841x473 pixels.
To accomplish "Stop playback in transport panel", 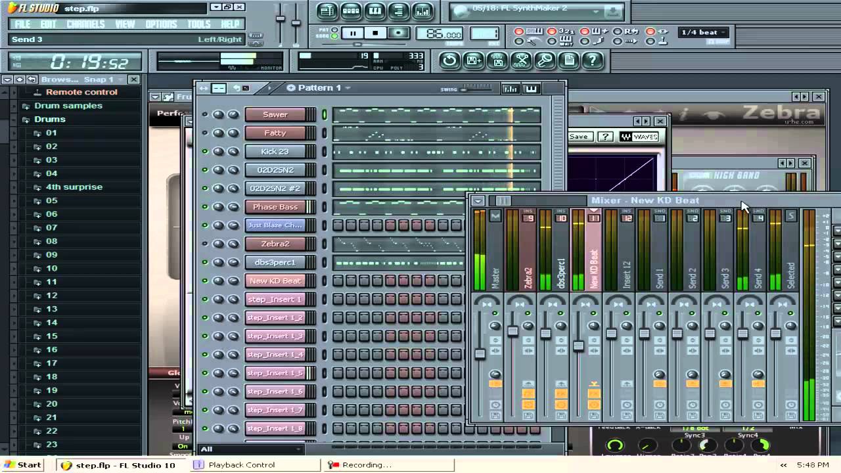I will coord(375,33).
